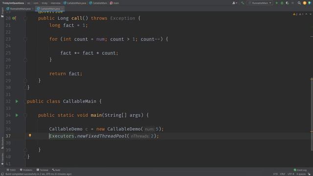Click the fold end marker at line 29

(25, 80)
